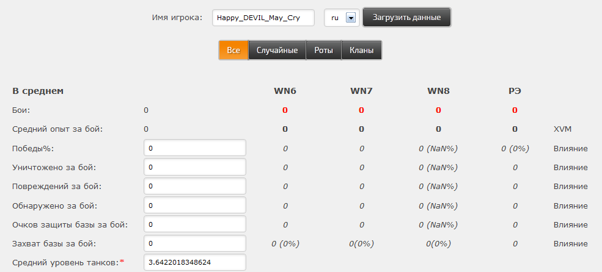Click Влияние in the Уничтожено за бой row

coord(570,168)
